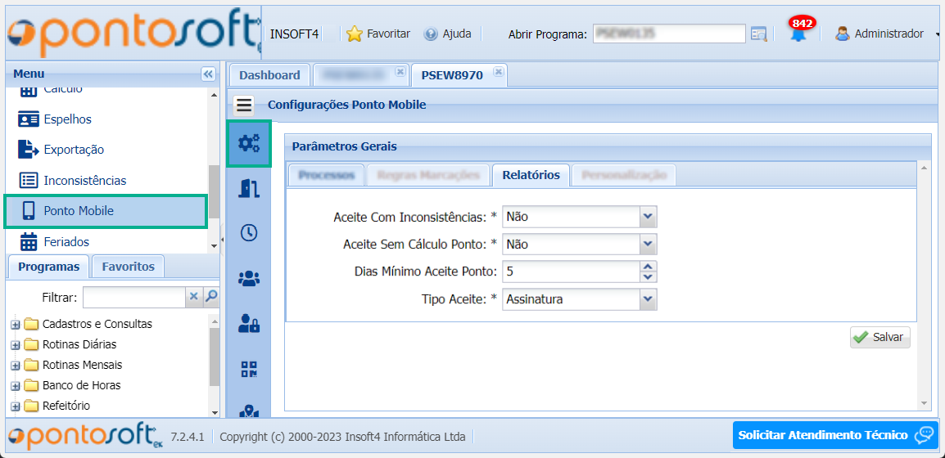The height and width of the screenshot is (458, 945).
Task: Click Solicitar Atendimento Técnico button
Action: point(834,435)
